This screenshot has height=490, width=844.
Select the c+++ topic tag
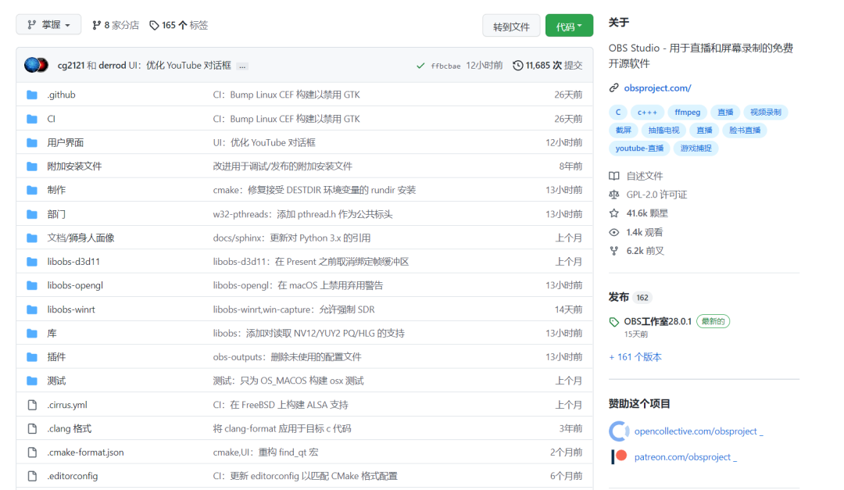(x=647, y=112)
